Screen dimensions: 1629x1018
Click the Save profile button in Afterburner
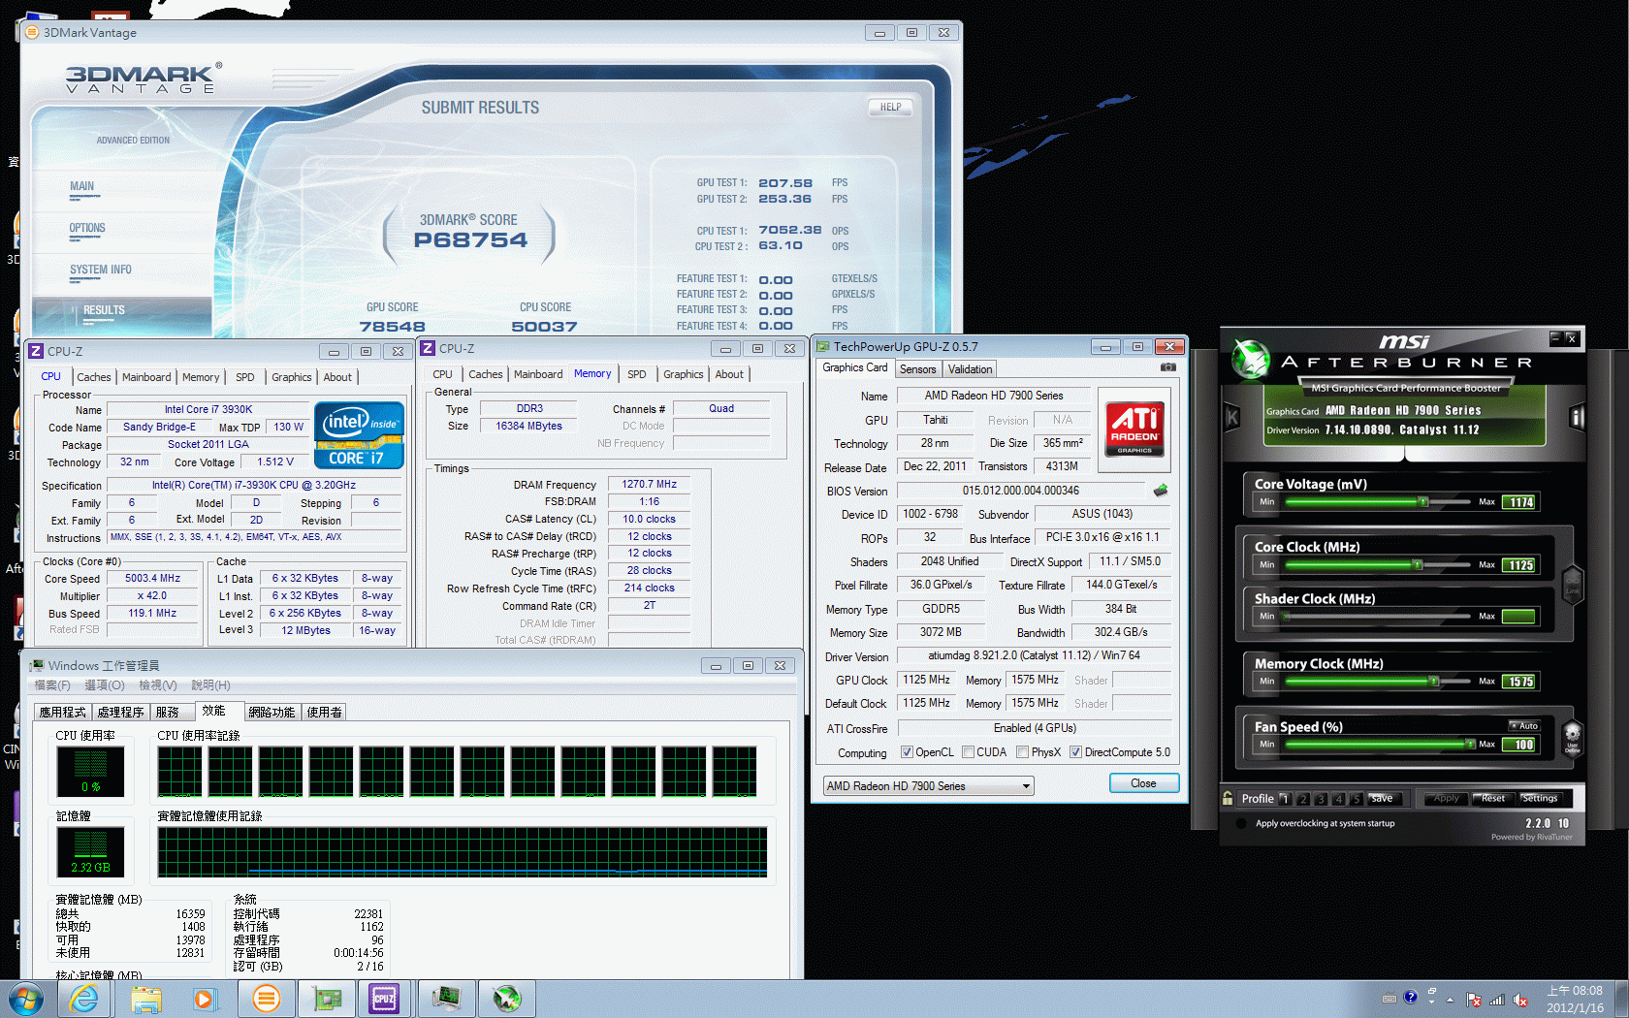(1383, 799)
